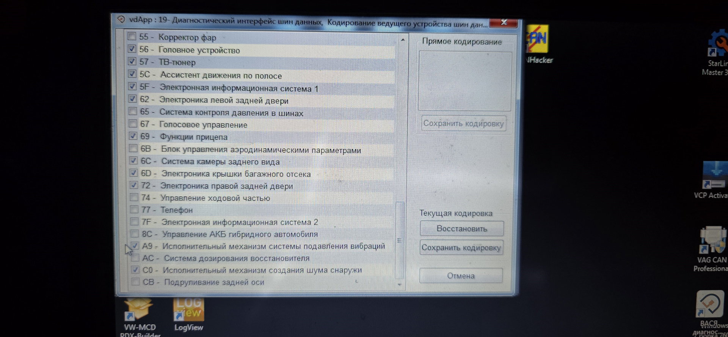Toggle 5C Ассистент движения по полосе

[x=132, y=74]
